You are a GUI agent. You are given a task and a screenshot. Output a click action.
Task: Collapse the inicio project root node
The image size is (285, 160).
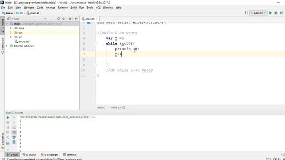click(7, 24)
